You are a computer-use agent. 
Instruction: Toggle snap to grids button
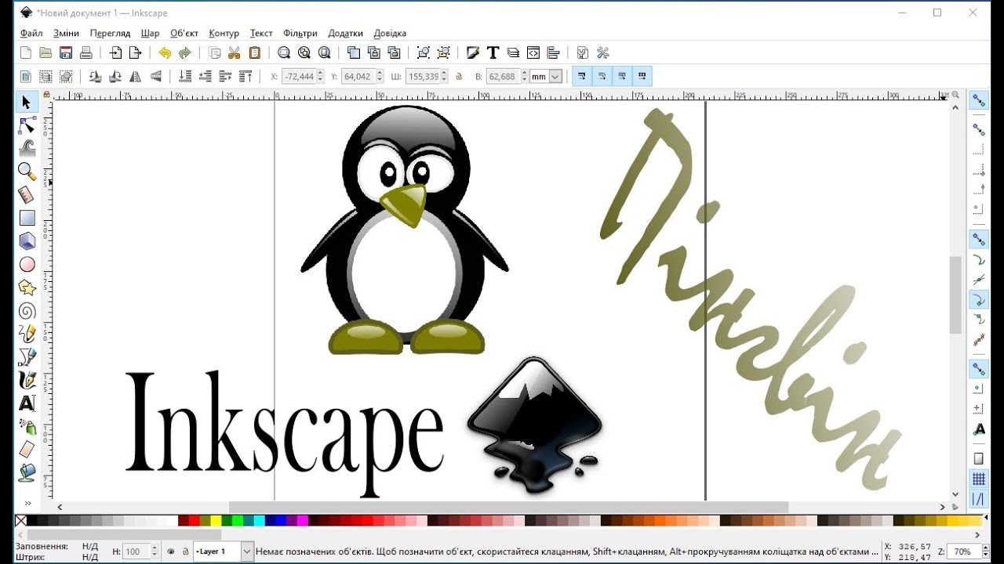979,479
